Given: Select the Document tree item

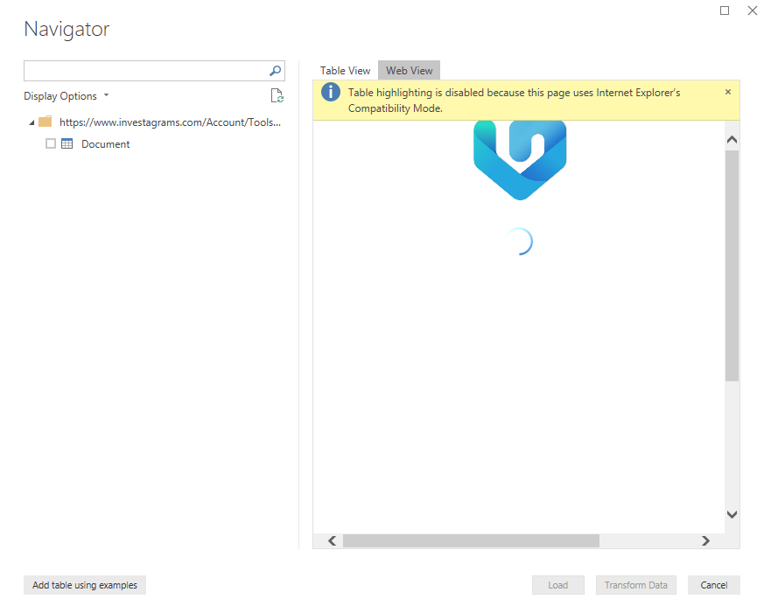Looking at the screenshot, I should click(105, 144).
